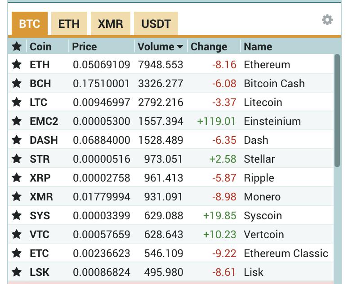Click the star icon beside VTC
Viewport: 348px width, 284px height.
point(17,235)
